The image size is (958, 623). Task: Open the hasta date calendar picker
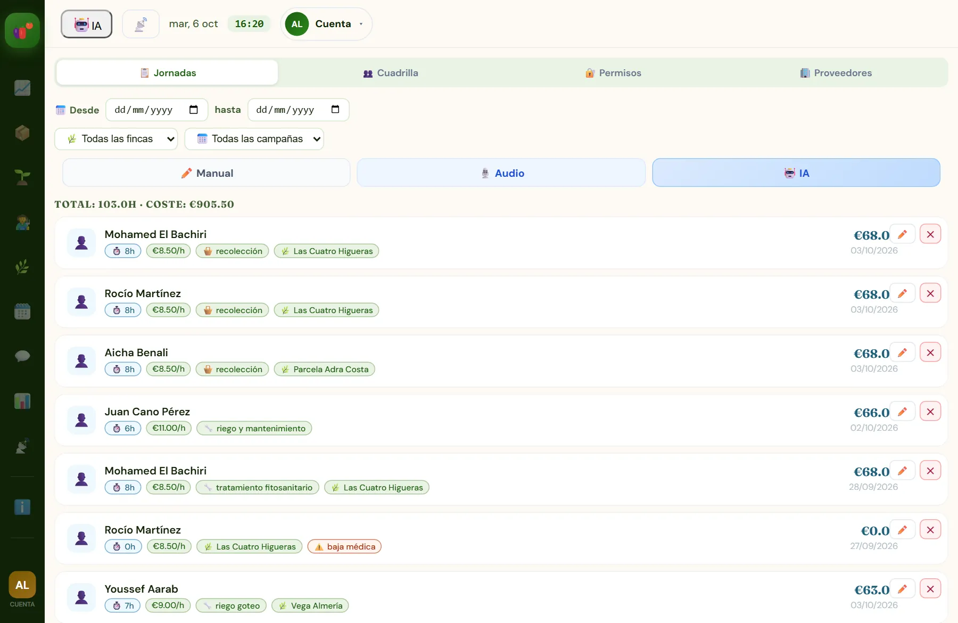[335, 110]
